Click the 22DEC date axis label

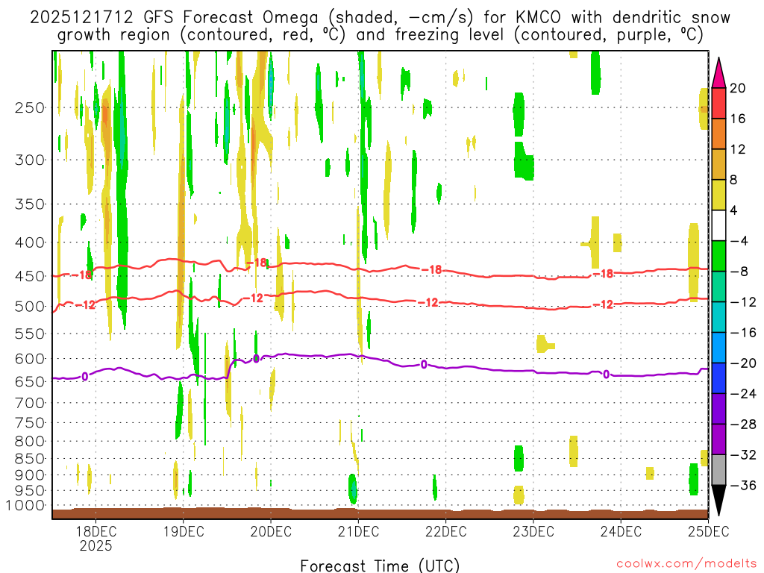pos(446,531)
